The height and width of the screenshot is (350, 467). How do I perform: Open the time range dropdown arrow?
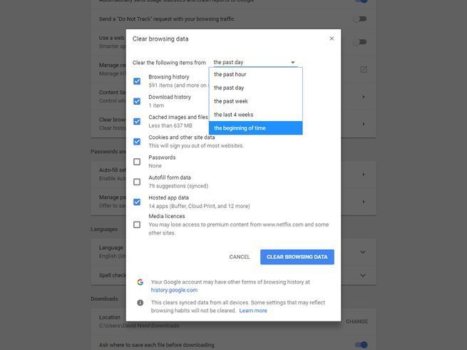pyautogui.click(x=292, y=63)
